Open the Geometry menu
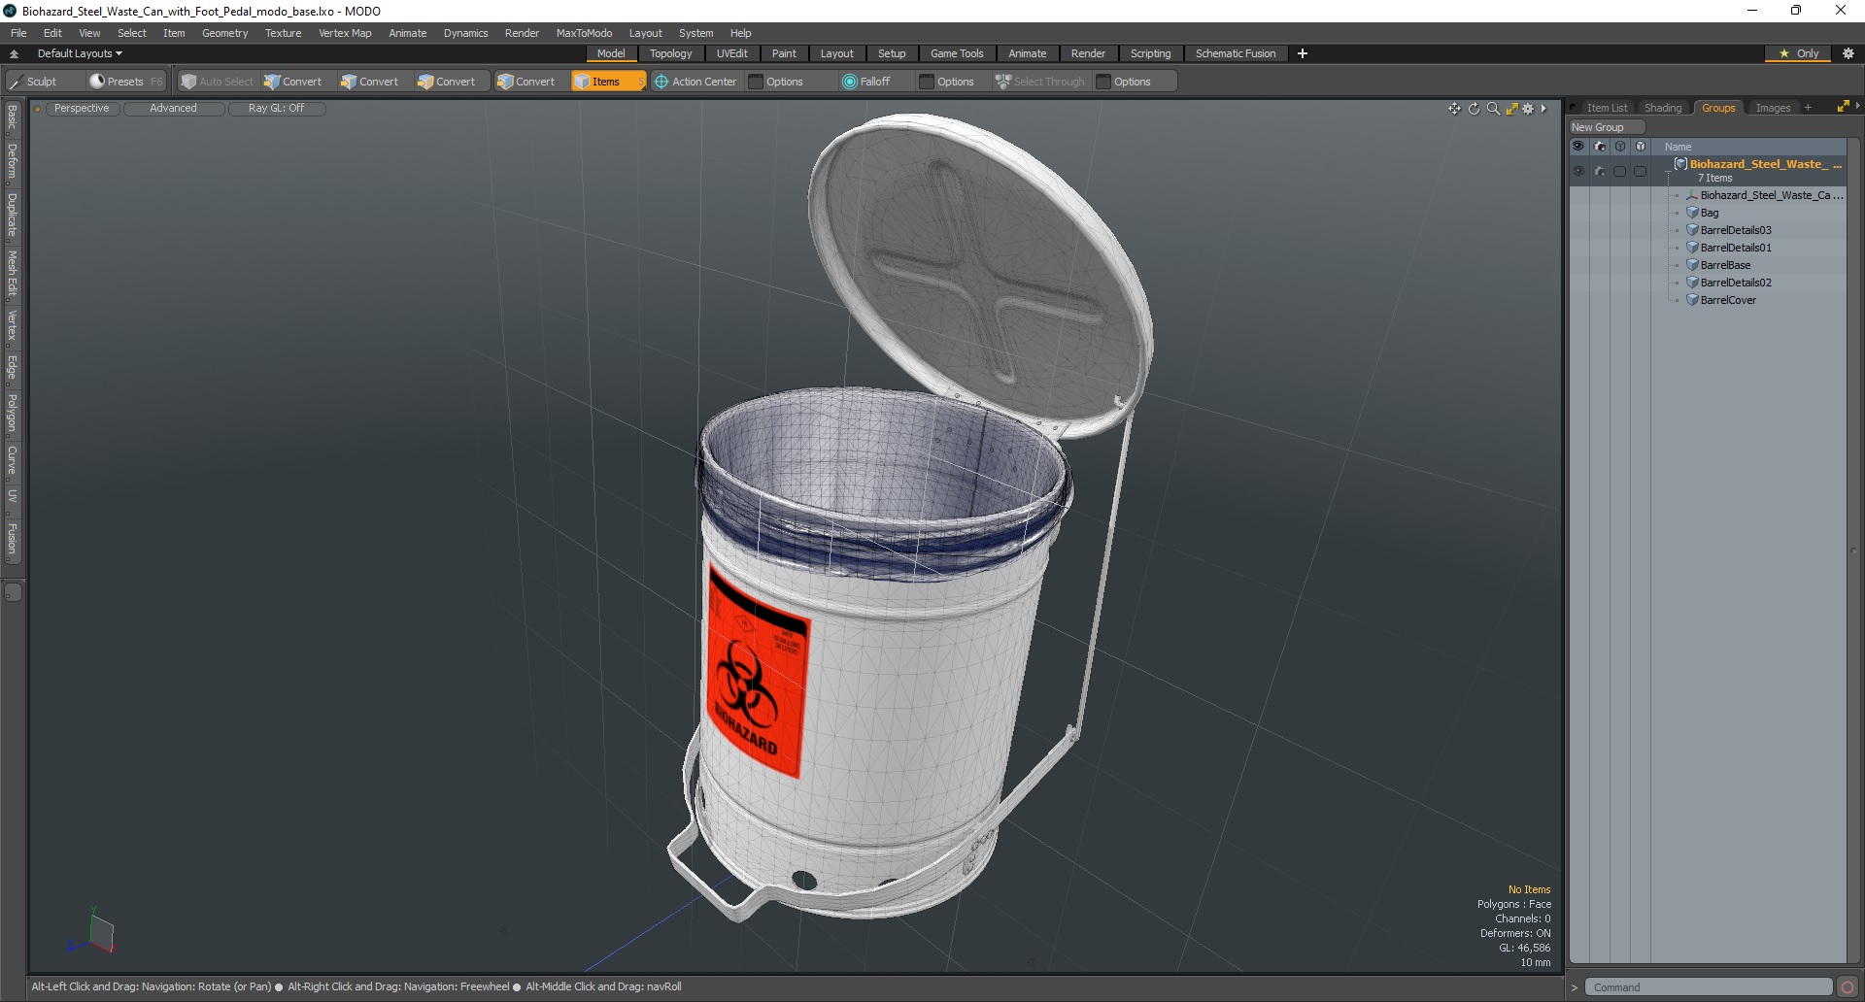Viewport: 1865px width, 1002px height. click(224, 33)
